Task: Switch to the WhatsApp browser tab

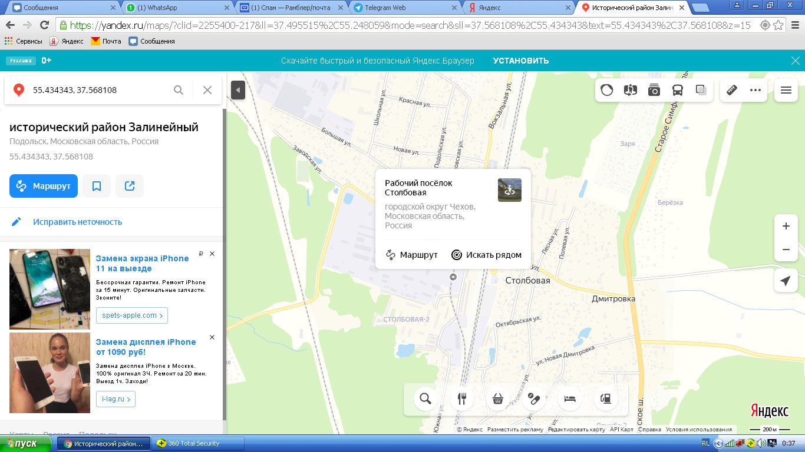Action: (x=177, y=8)
